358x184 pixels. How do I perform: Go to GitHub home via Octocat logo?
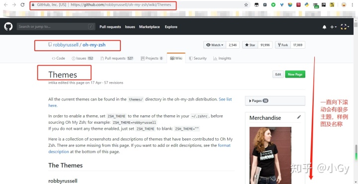(8, 26)
